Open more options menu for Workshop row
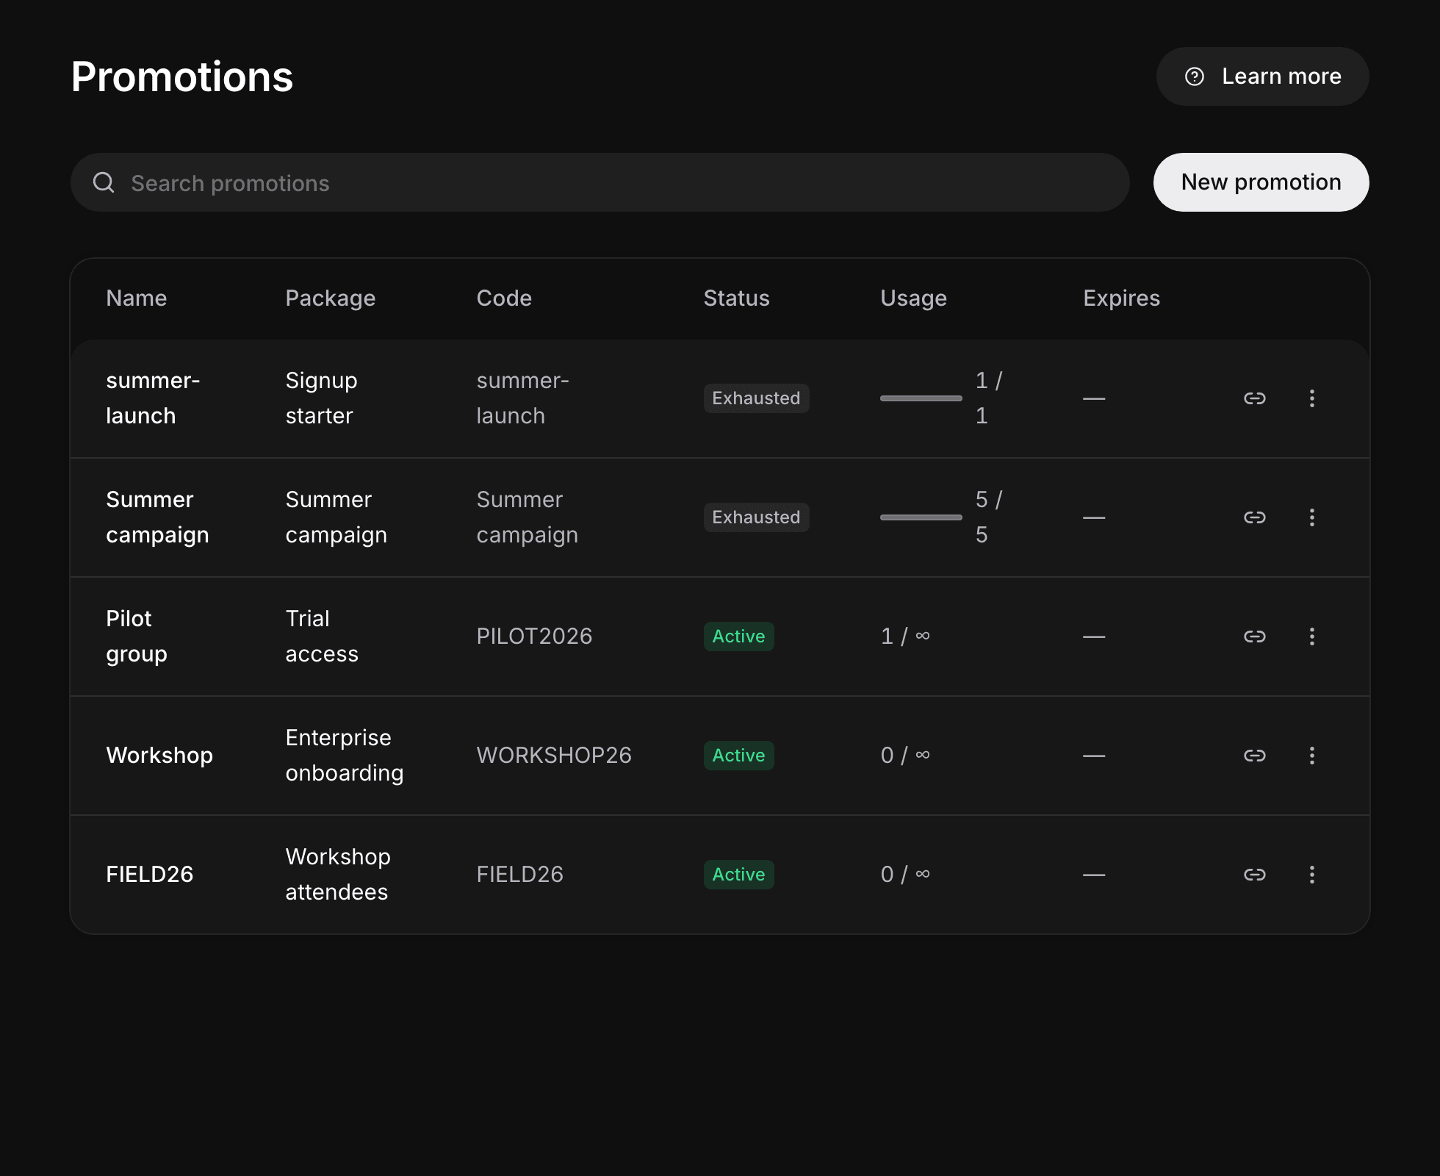This screenshot has width=1440, height=1176. (x=1311, y=756)
